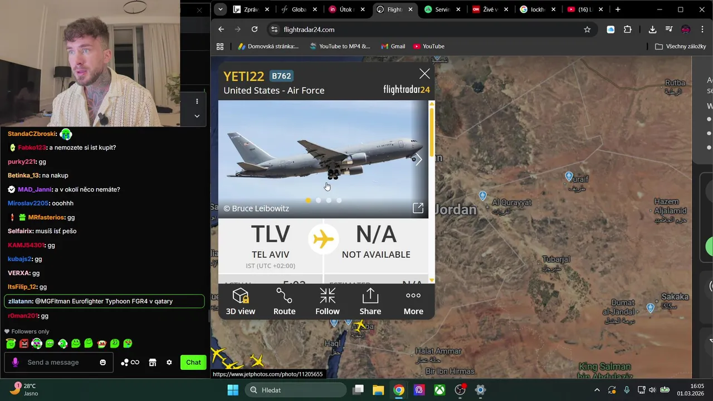Image resolution: width=713 pixels, height=401 pixels.
Task: Click the purple microphone icon in chat
Action: (x=15, y=362)
